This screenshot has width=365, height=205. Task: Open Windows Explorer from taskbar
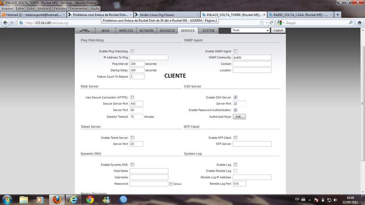pyautogui.click(x=24, y=200)
